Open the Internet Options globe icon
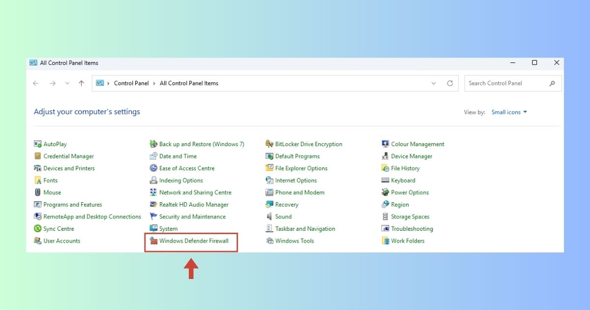The image size is (590, 310). (x=269, y=181)
